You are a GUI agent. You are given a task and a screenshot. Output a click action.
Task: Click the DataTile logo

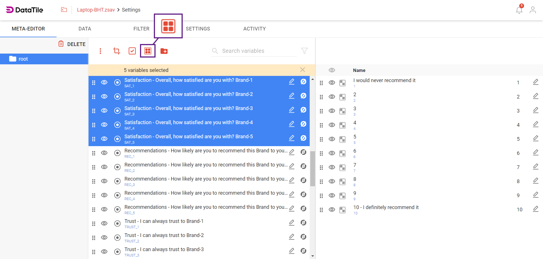pos(24,10)
